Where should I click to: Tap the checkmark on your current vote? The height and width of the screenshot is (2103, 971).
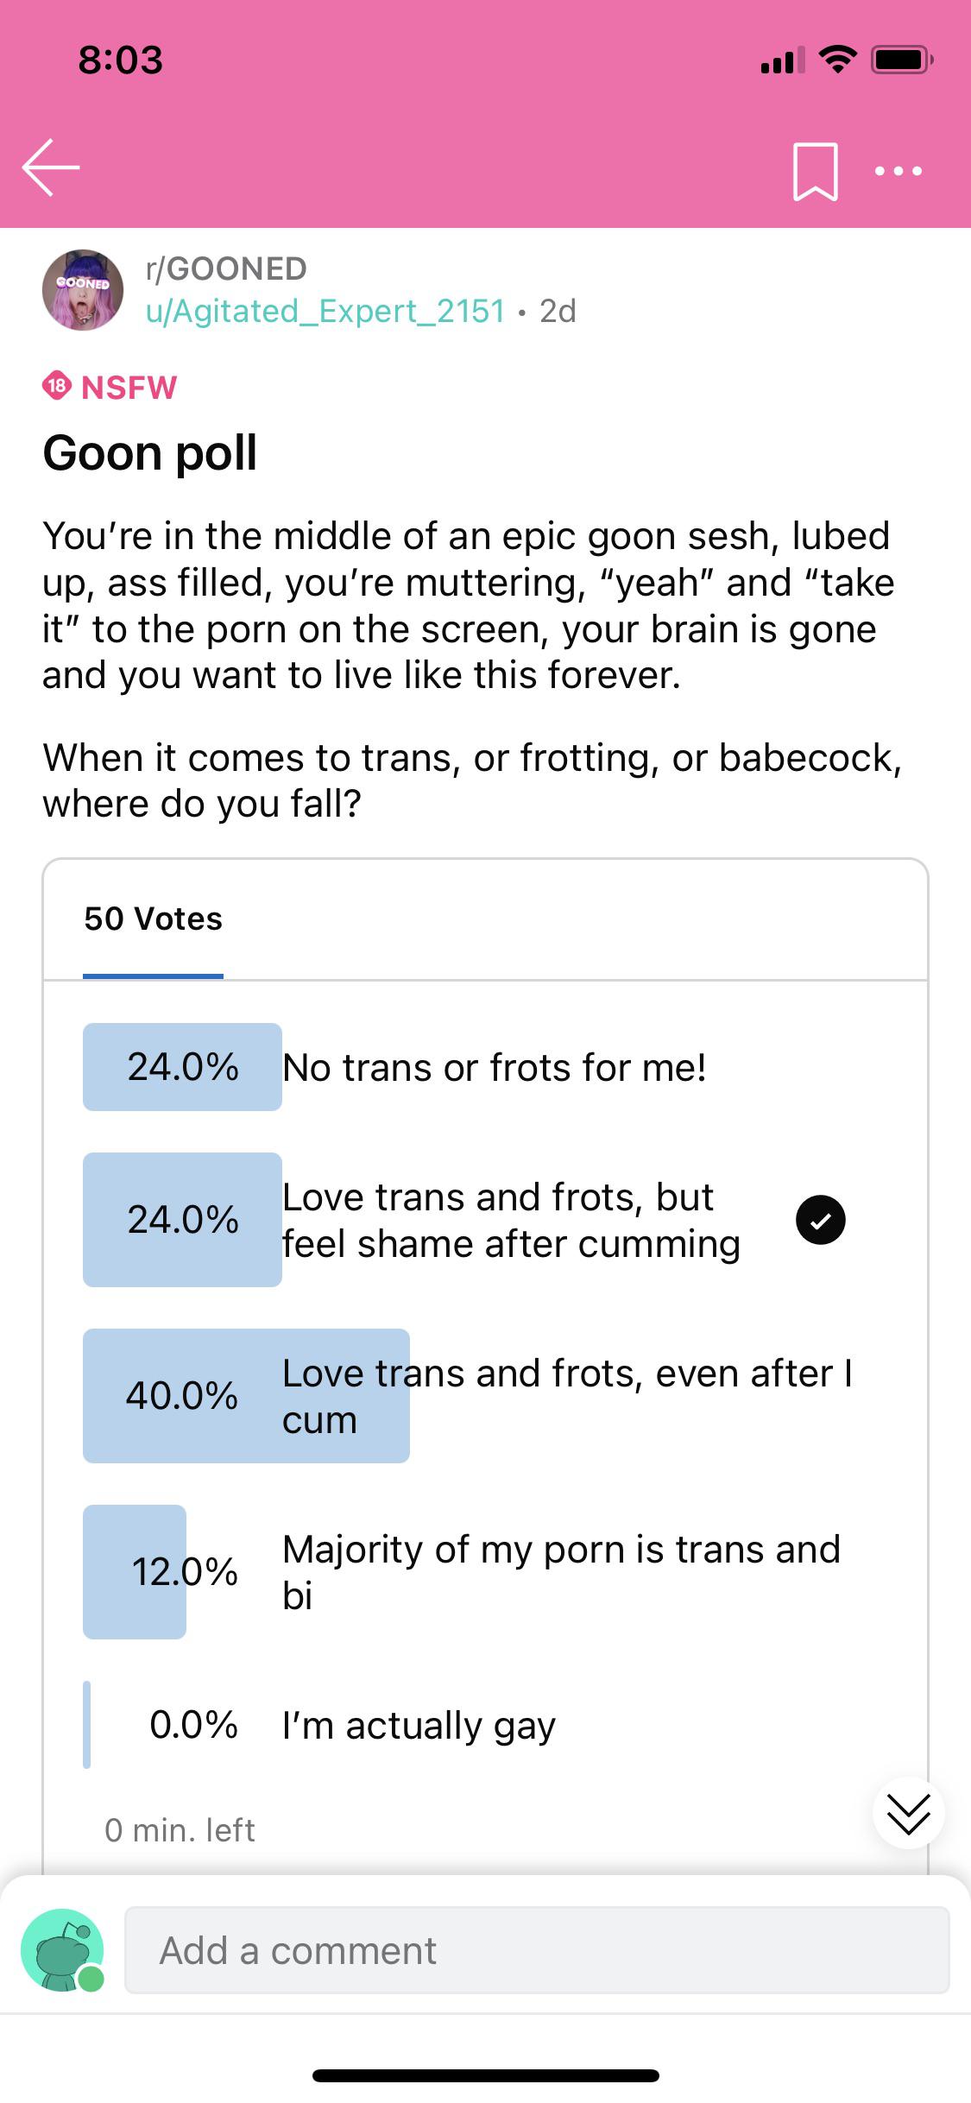(x=821, y=1220)
